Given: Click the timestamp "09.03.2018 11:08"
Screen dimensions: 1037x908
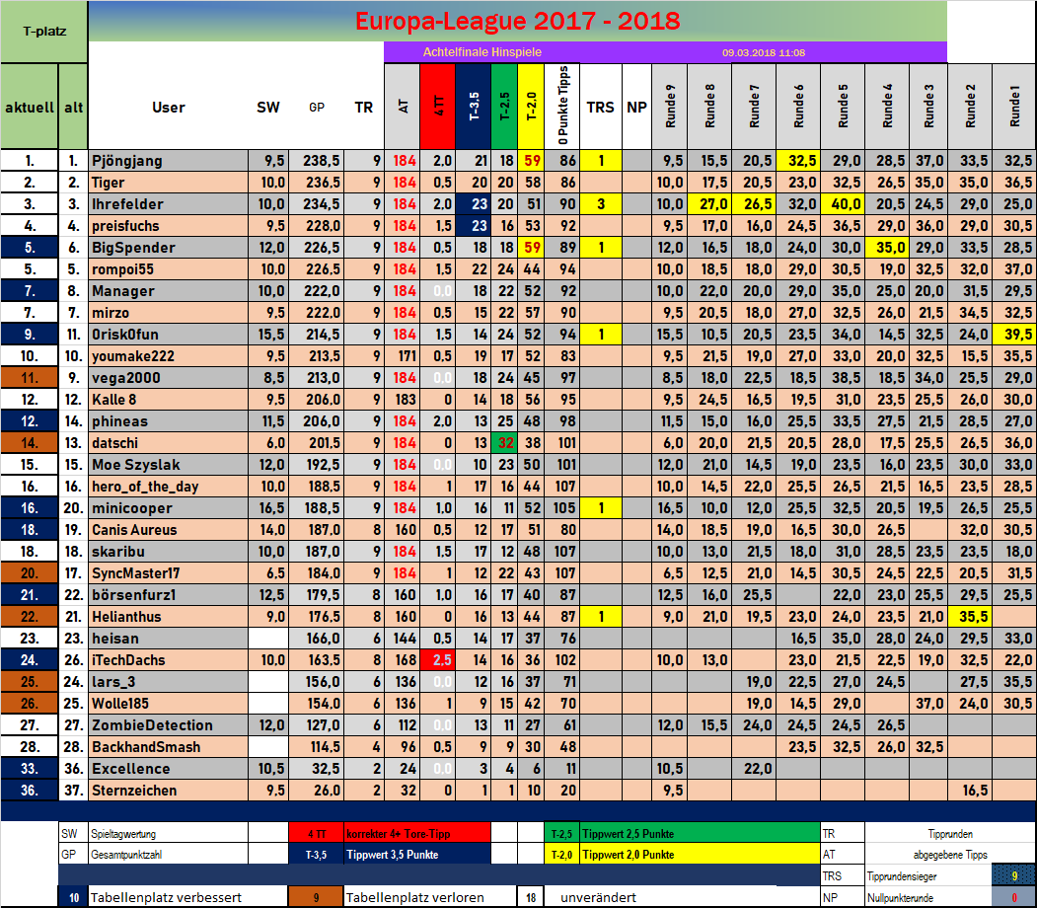Looking at the screenshot, I should click(763, 52).
